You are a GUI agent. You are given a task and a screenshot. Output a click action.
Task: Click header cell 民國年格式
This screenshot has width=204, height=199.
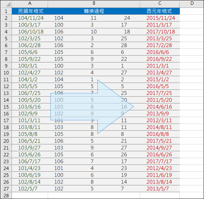(30, 11)
